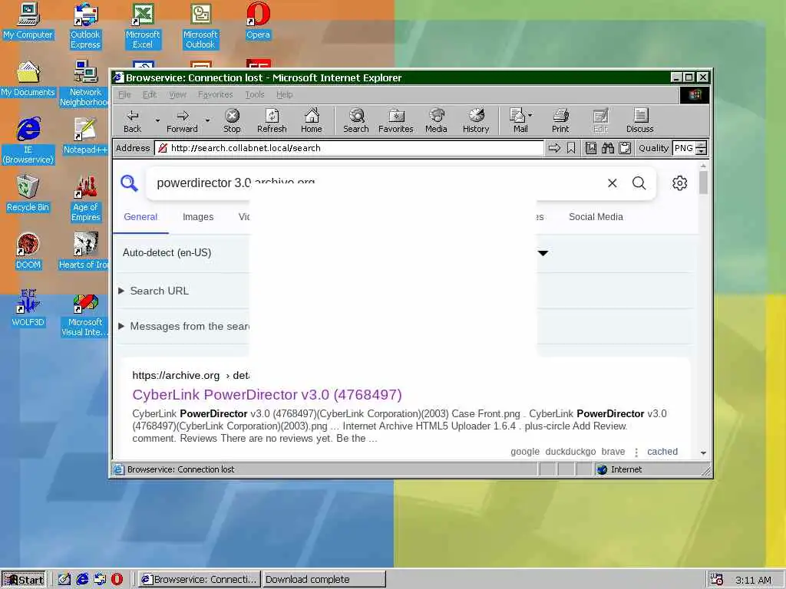
Task: Select the General results tab
Action: (140, 217)
